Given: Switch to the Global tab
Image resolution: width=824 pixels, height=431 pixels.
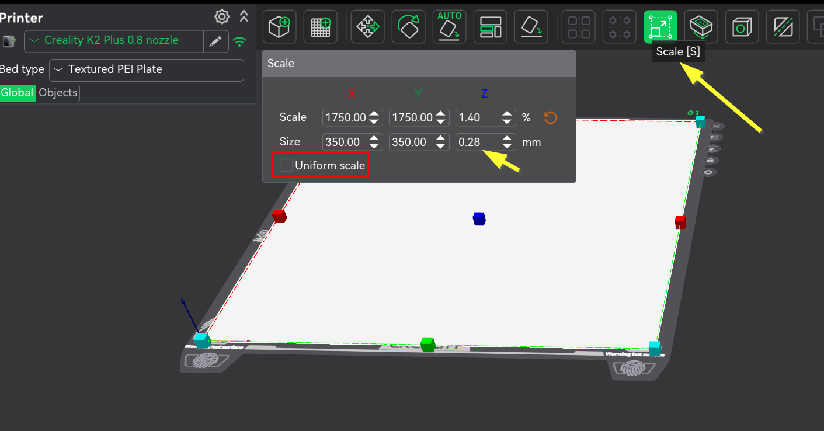Looking at the screenshot, I should coord(17,93).
